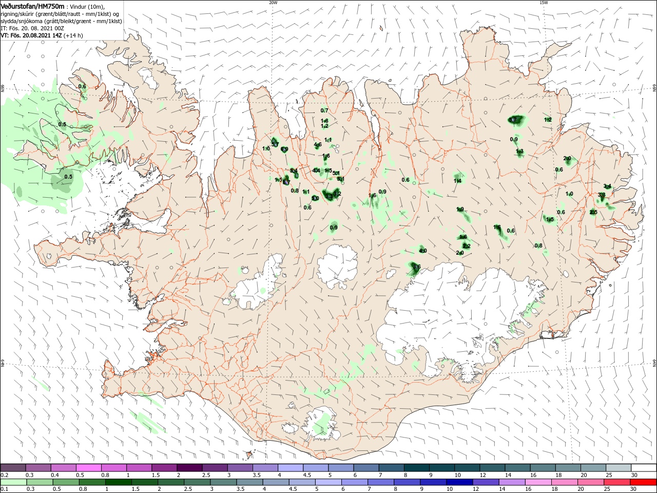Select the light grey swatch between 25 and 30 in the upper legend row
The image size is (657, 493).
[x=619, y=468]
